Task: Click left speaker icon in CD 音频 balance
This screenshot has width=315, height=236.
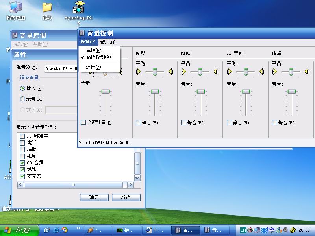Action: point(229,72)
